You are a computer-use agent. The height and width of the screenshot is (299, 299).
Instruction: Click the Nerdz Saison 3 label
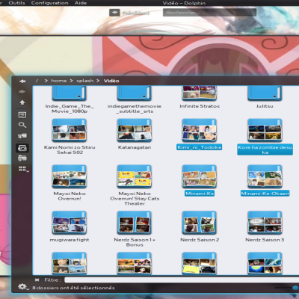(265, 240)
